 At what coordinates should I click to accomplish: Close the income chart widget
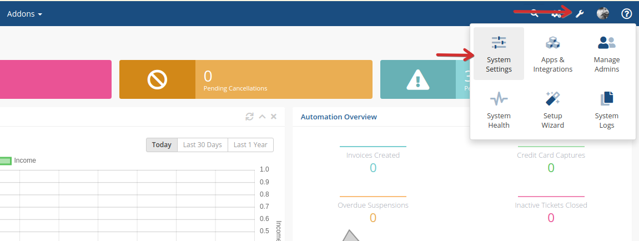(274, 117)
